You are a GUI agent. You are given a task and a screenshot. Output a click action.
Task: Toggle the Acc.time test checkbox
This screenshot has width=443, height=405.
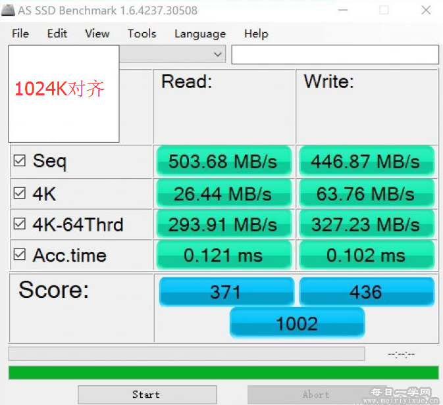[20, 254]
